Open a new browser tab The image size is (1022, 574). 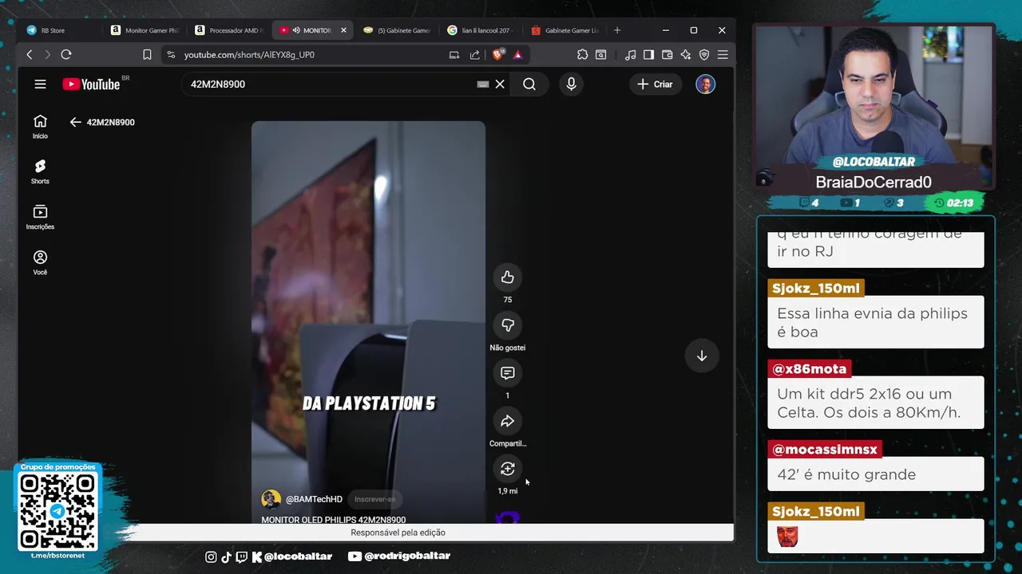pyautogui.click(x=616, y=30)
